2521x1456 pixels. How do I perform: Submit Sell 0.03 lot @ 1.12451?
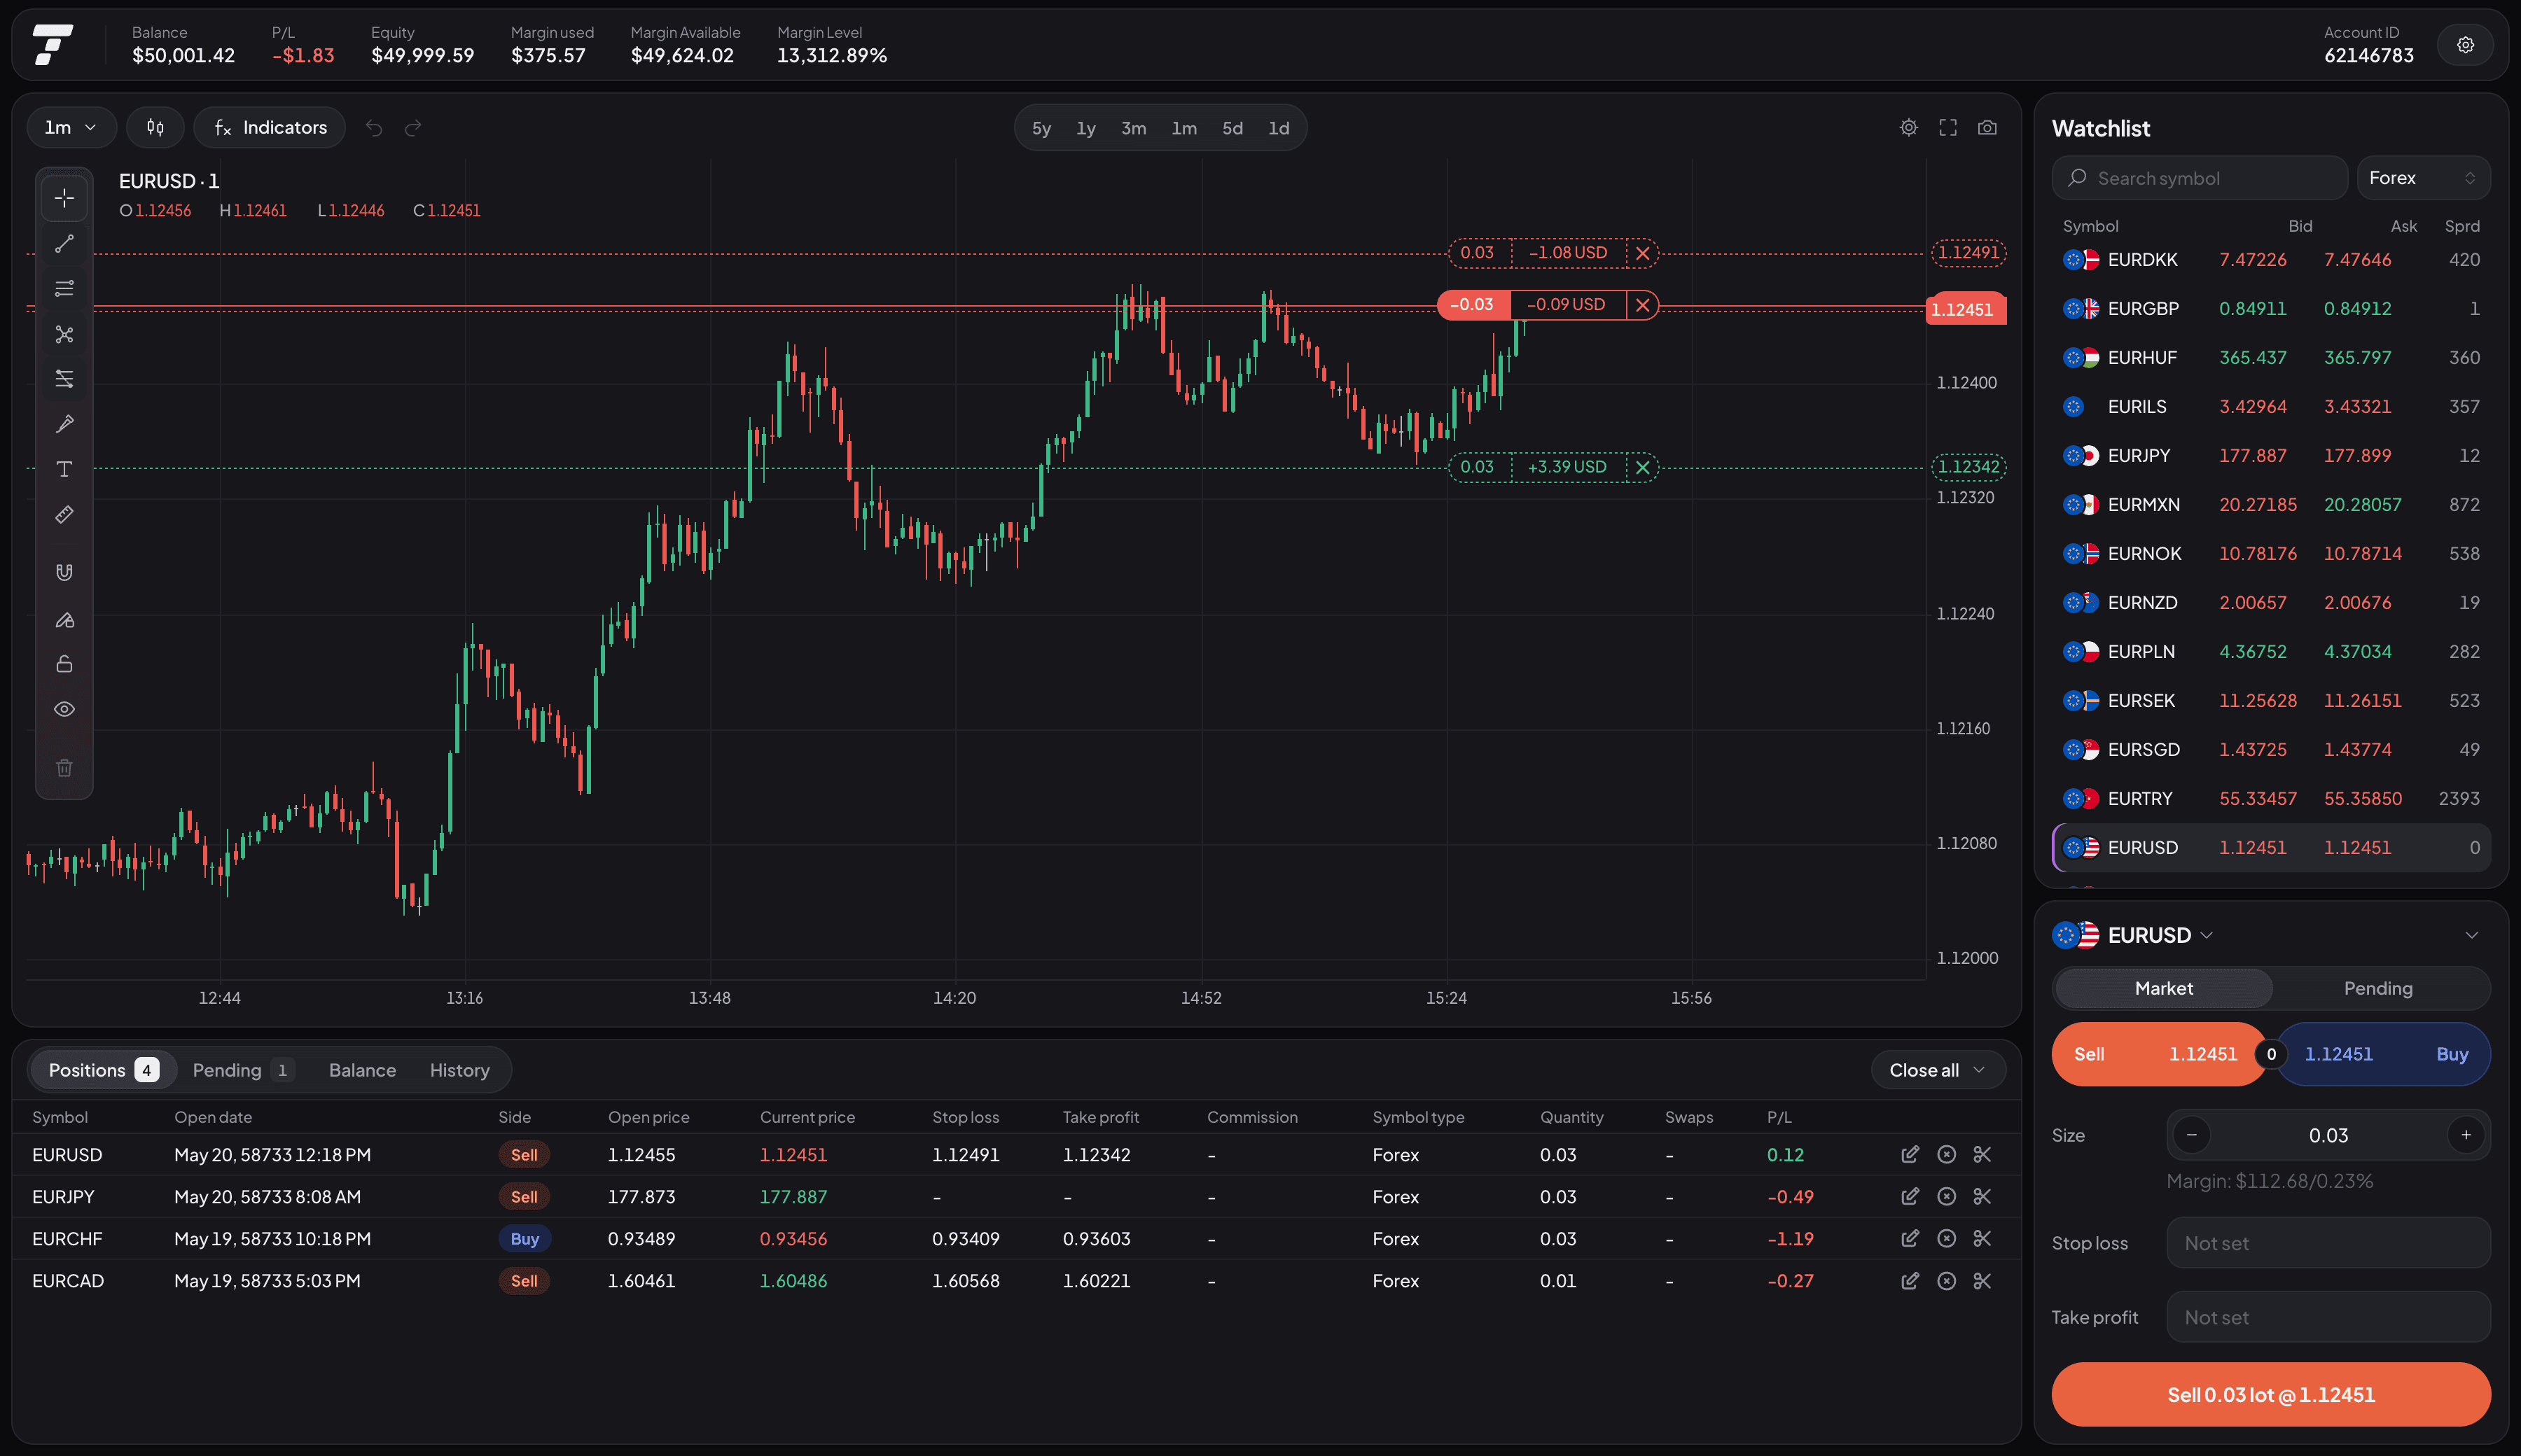tap(2271, 1395)
